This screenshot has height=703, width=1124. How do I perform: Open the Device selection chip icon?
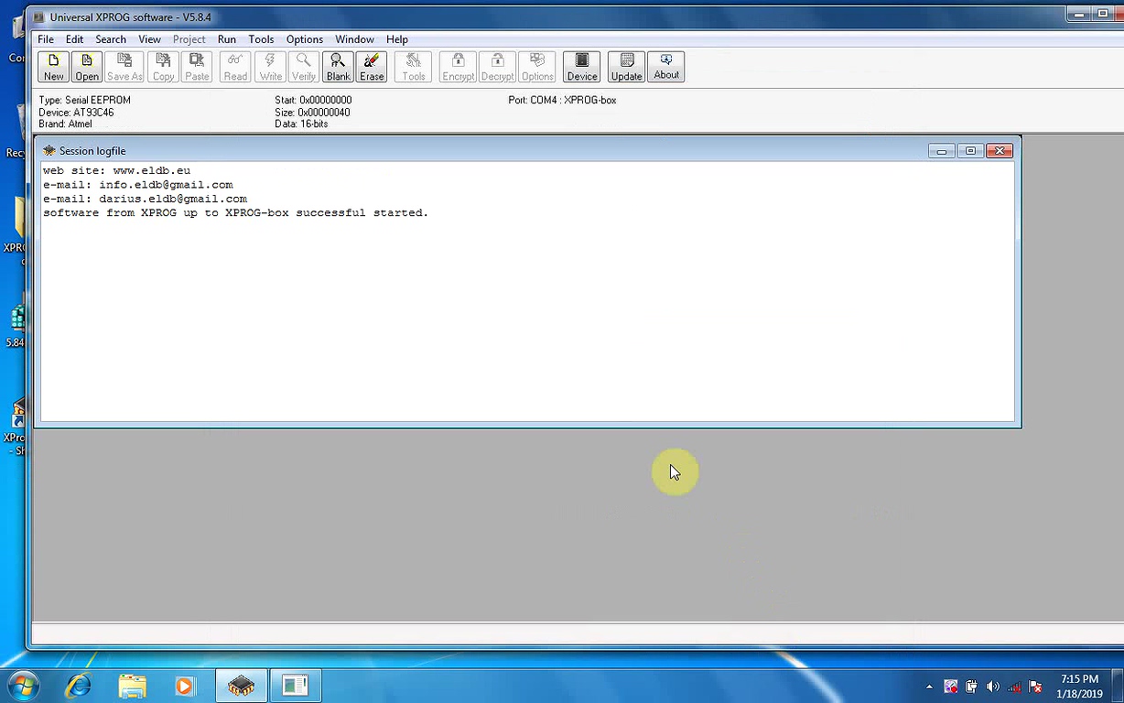click(x=581, y=67)
